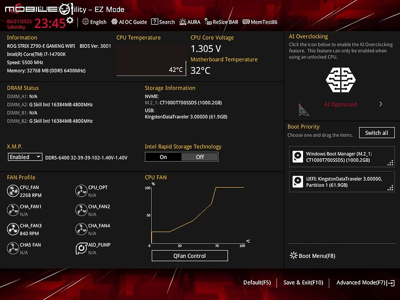This screenshot has height=300, width=400.
Task: Click the QFan Control button
Action: coord(190,255)
